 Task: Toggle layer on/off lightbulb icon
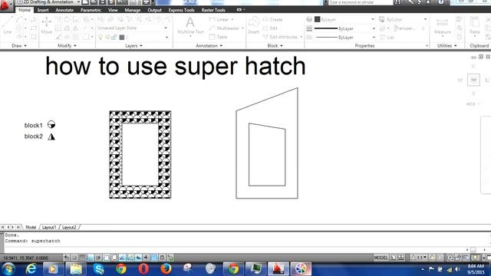101,38
